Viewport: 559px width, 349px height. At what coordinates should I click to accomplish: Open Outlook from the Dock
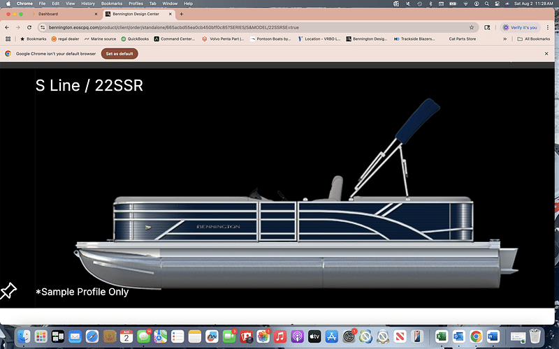(458, 336)
